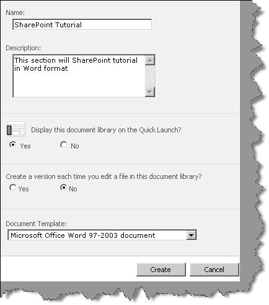
Task: Select Yes for display on Quick Launch
Action: click(x=13, y=145)
